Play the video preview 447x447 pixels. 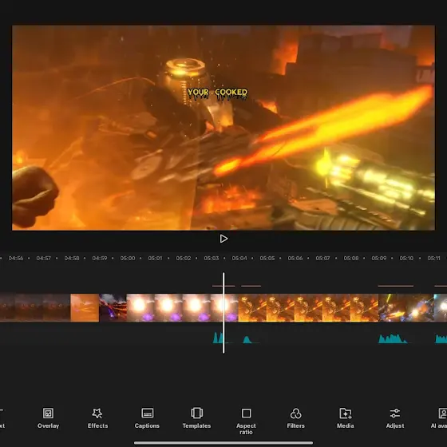coord(223,239)
